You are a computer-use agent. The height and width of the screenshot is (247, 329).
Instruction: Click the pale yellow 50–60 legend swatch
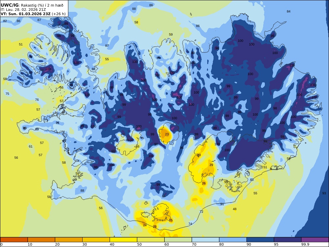click(x=151, y=240)
